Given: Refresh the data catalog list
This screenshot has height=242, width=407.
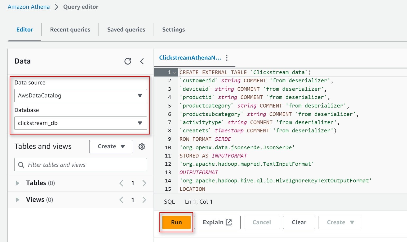Looking at the screenshot, I should coord(128,61).
